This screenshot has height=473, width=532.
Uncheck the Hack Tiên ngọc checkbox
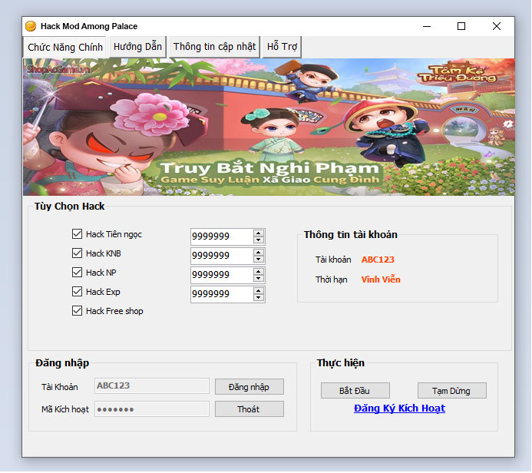77,233
